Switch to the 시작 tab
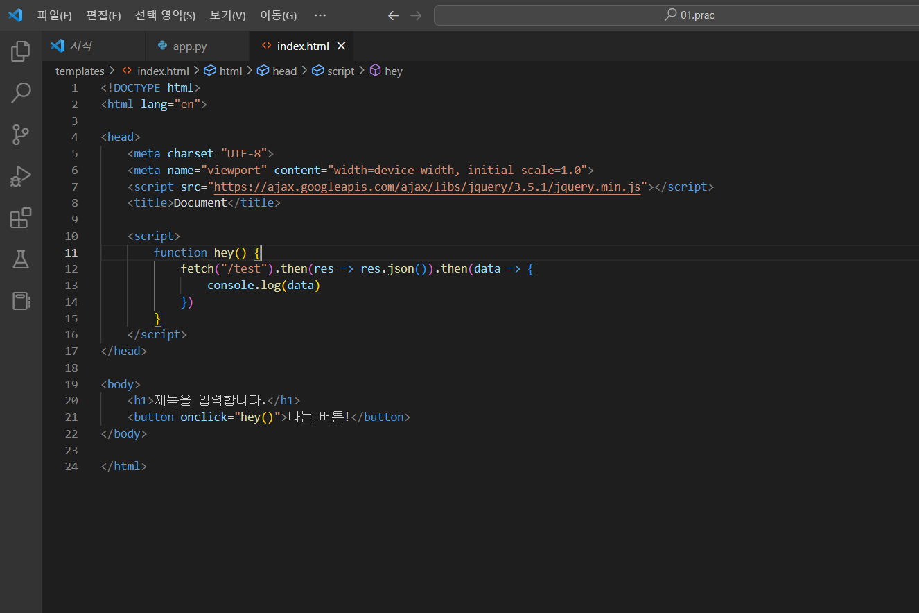This screenshot has width=919, height=613. (x=94, y=46)
